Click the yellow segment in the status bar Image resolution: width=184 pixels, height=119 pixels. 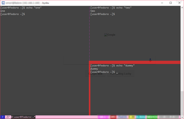pos(132,117)
